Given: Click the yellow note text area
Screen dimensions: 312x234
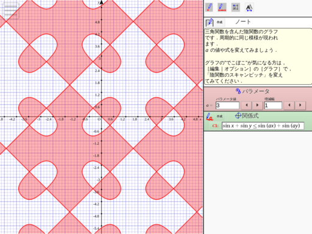Looking at the screenshot, I should (x=258, y=56).
